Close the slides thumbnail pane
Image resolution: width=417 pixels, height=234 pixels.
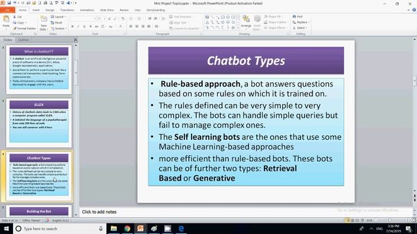click(x=76, y=40)
